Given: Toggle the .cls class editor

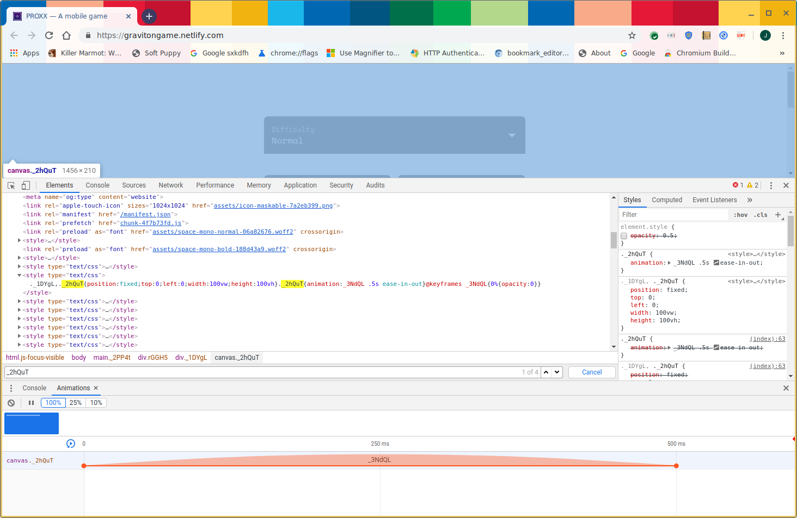Looking at the screenshot, I should tap(761, 215).
